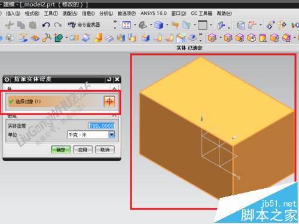The height and width of the screenshot is (224, 299).
Task: Click the scissors Cut icon
Action: coord(9,25)
